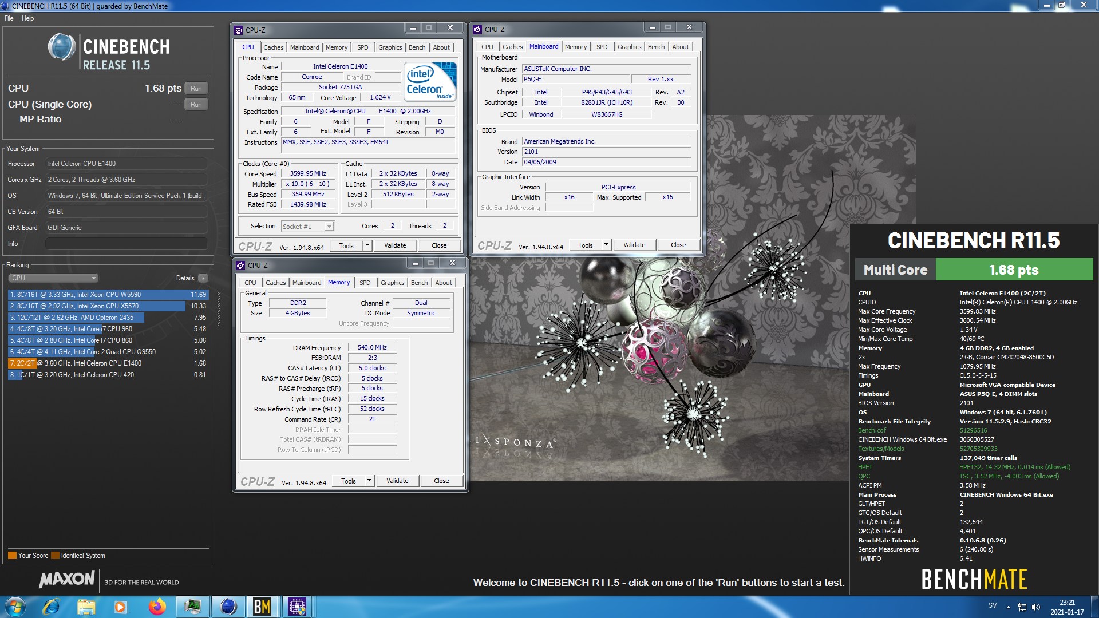Click Textures/Models entry in BenchMate panel
Image resolution: width=1099 pixels, height=618 pixels.
881,449
